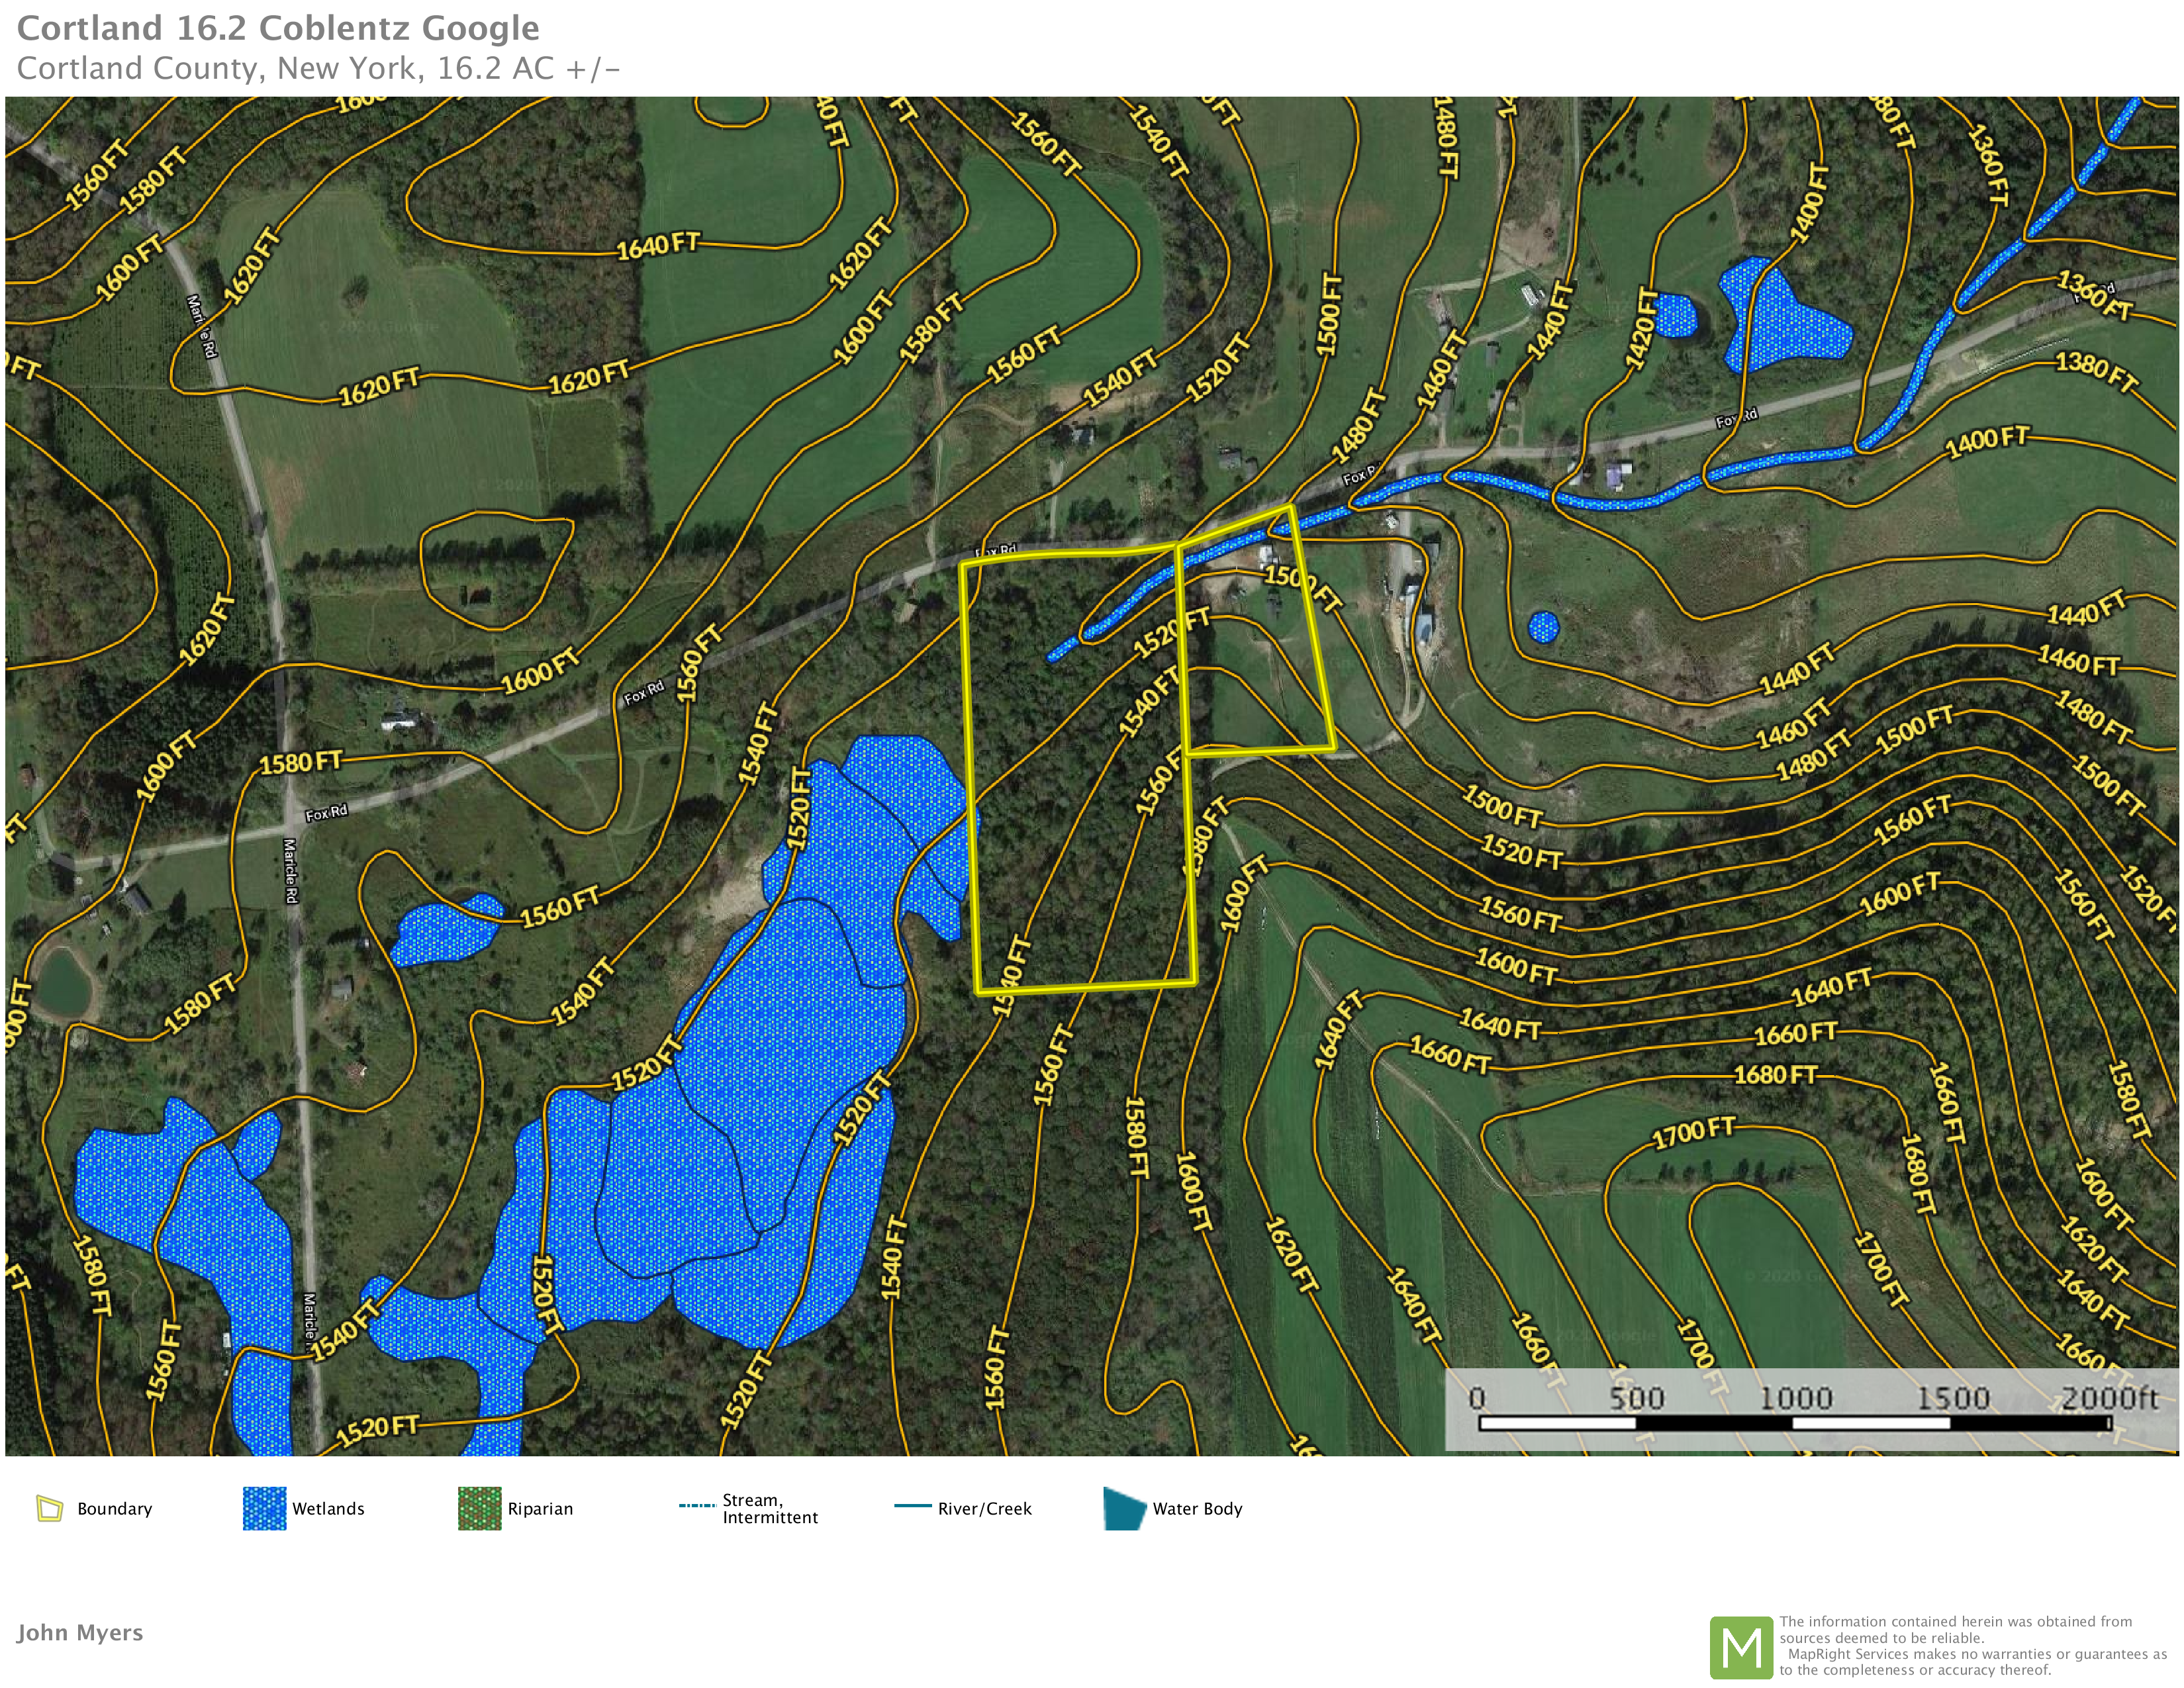Click the small round blue pond east of the parcel
The height and width of the screenshot is (1688, 2184).
1544,627
